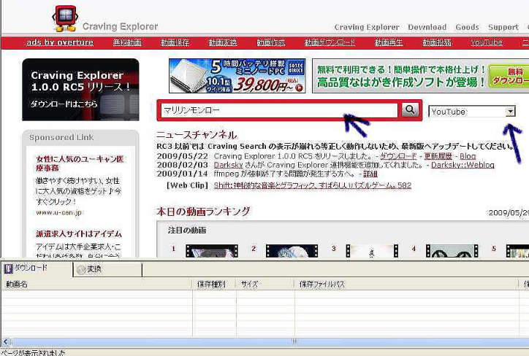Click the 保存種別 column header
The image size is (529, 356).
click(x=215, y=284)
